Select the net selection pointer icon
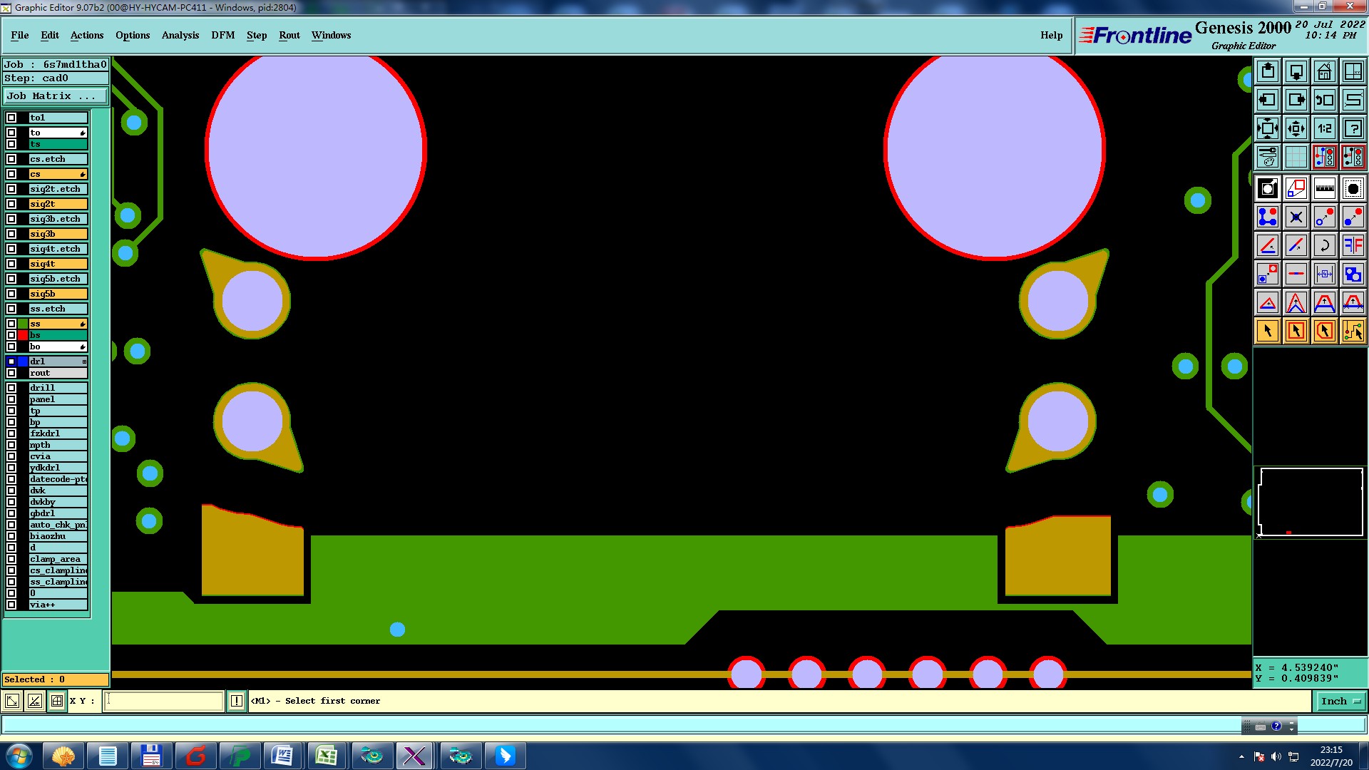1369x770 pixels. coord(1353,331)
